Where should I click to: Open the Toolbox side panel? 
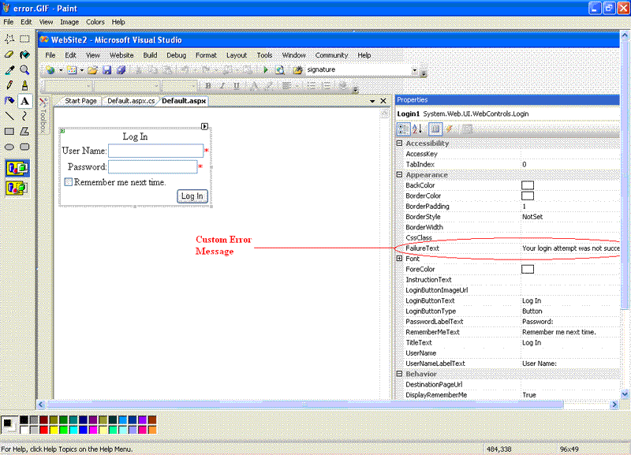[x=43, y=115]
